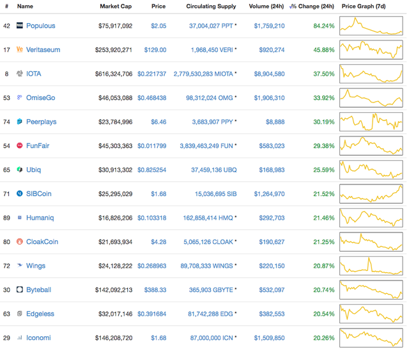The image size is (409, 349).
Task: Sort table by Price column header
Action: [158, 6]
